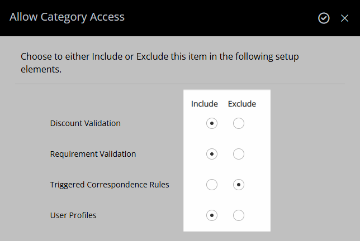This screenshot has width=360, height=241.
Task: Set Triggered Correspondence Rules to Include
Action: point(212,185)
